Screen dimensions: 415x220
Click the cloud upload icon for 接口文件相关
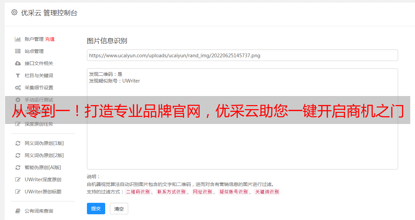18,63
